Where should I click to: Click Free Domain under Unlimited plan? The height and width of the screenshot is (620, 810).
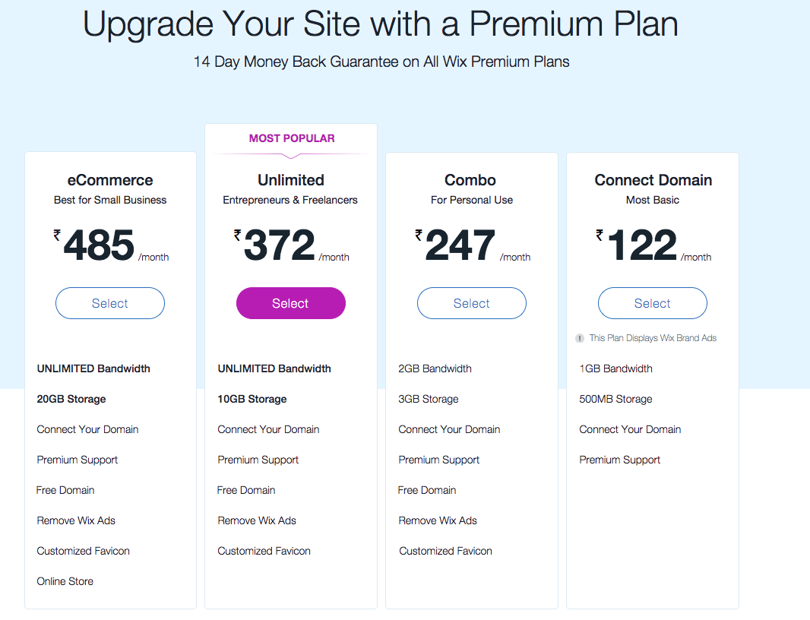246,490
